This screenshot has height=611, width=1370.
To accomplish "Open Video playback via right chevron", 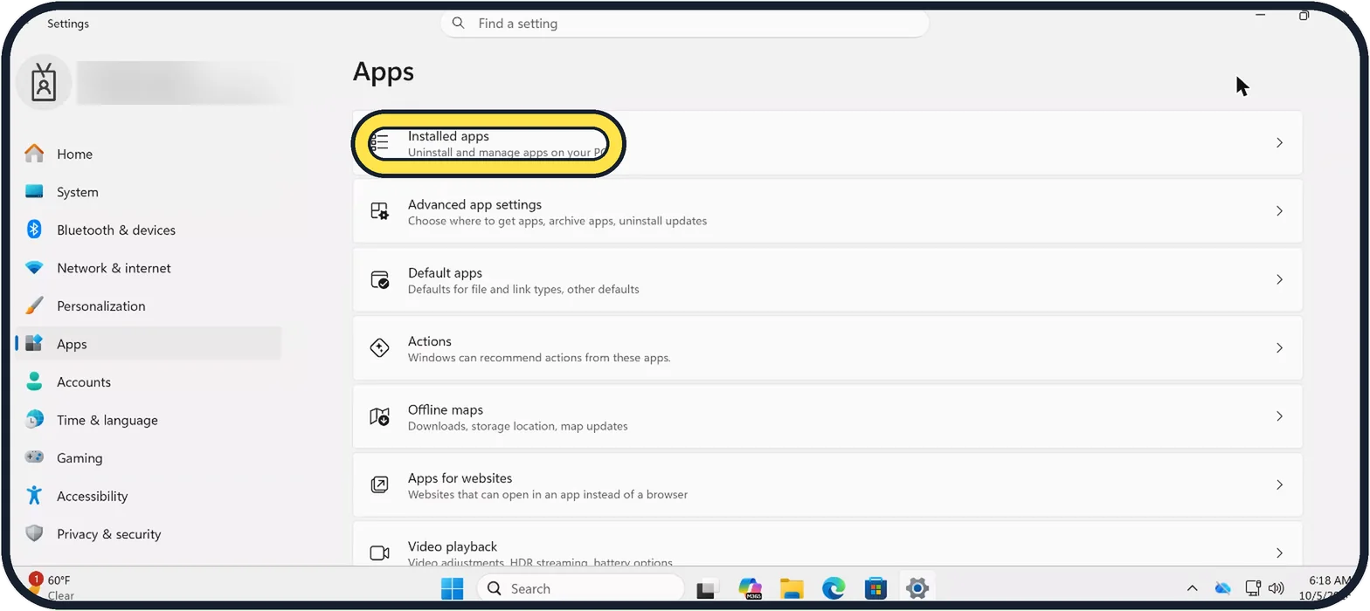I will tap(1279, 553).
